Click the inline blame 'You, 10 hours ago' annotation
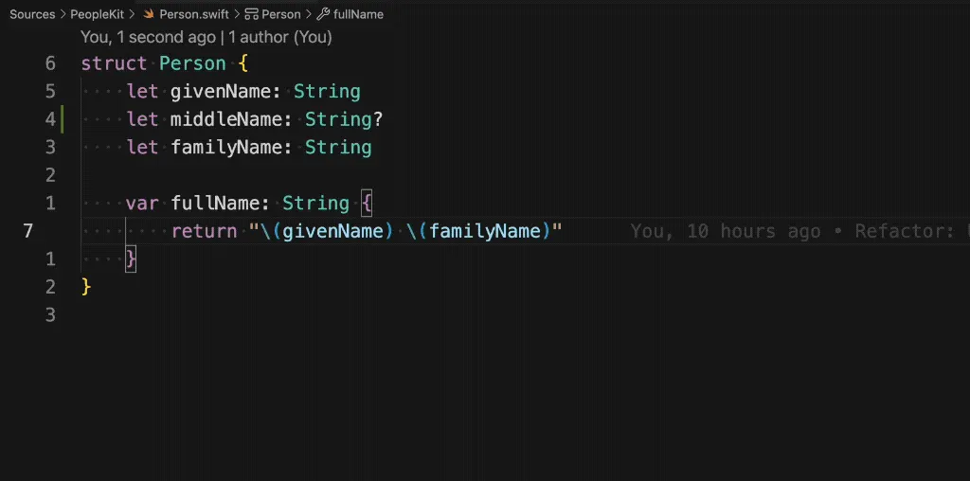This screenshot has width=970, height=481. pyautogui.click(x=726, y=231)
